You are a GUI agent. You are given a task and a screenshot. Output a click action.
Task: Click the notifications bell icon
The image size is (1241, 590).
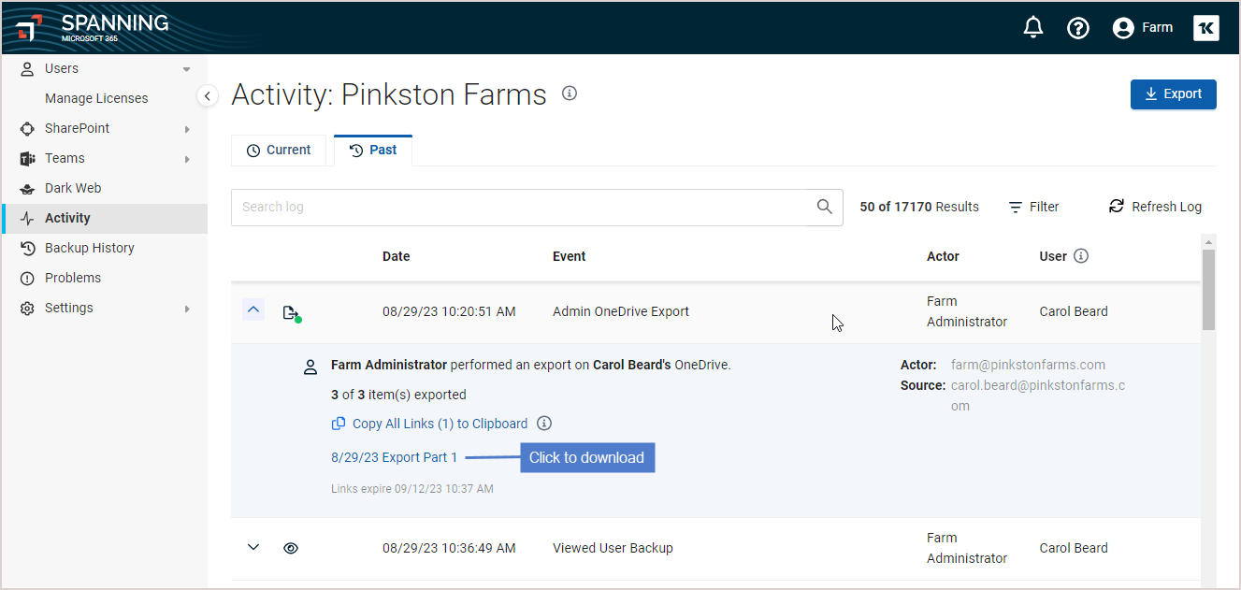coord(1033,28)
